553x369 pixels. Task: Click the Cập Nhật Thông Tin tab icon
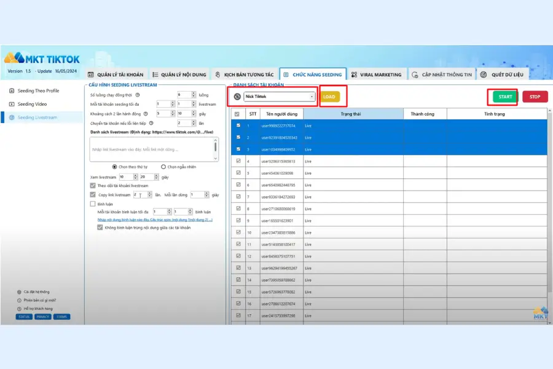point(415,74)
